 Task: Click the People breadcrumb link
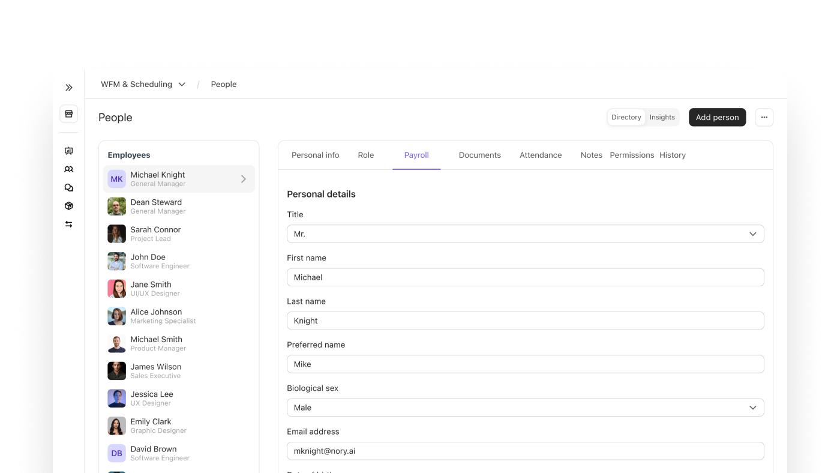coord(223,85)
